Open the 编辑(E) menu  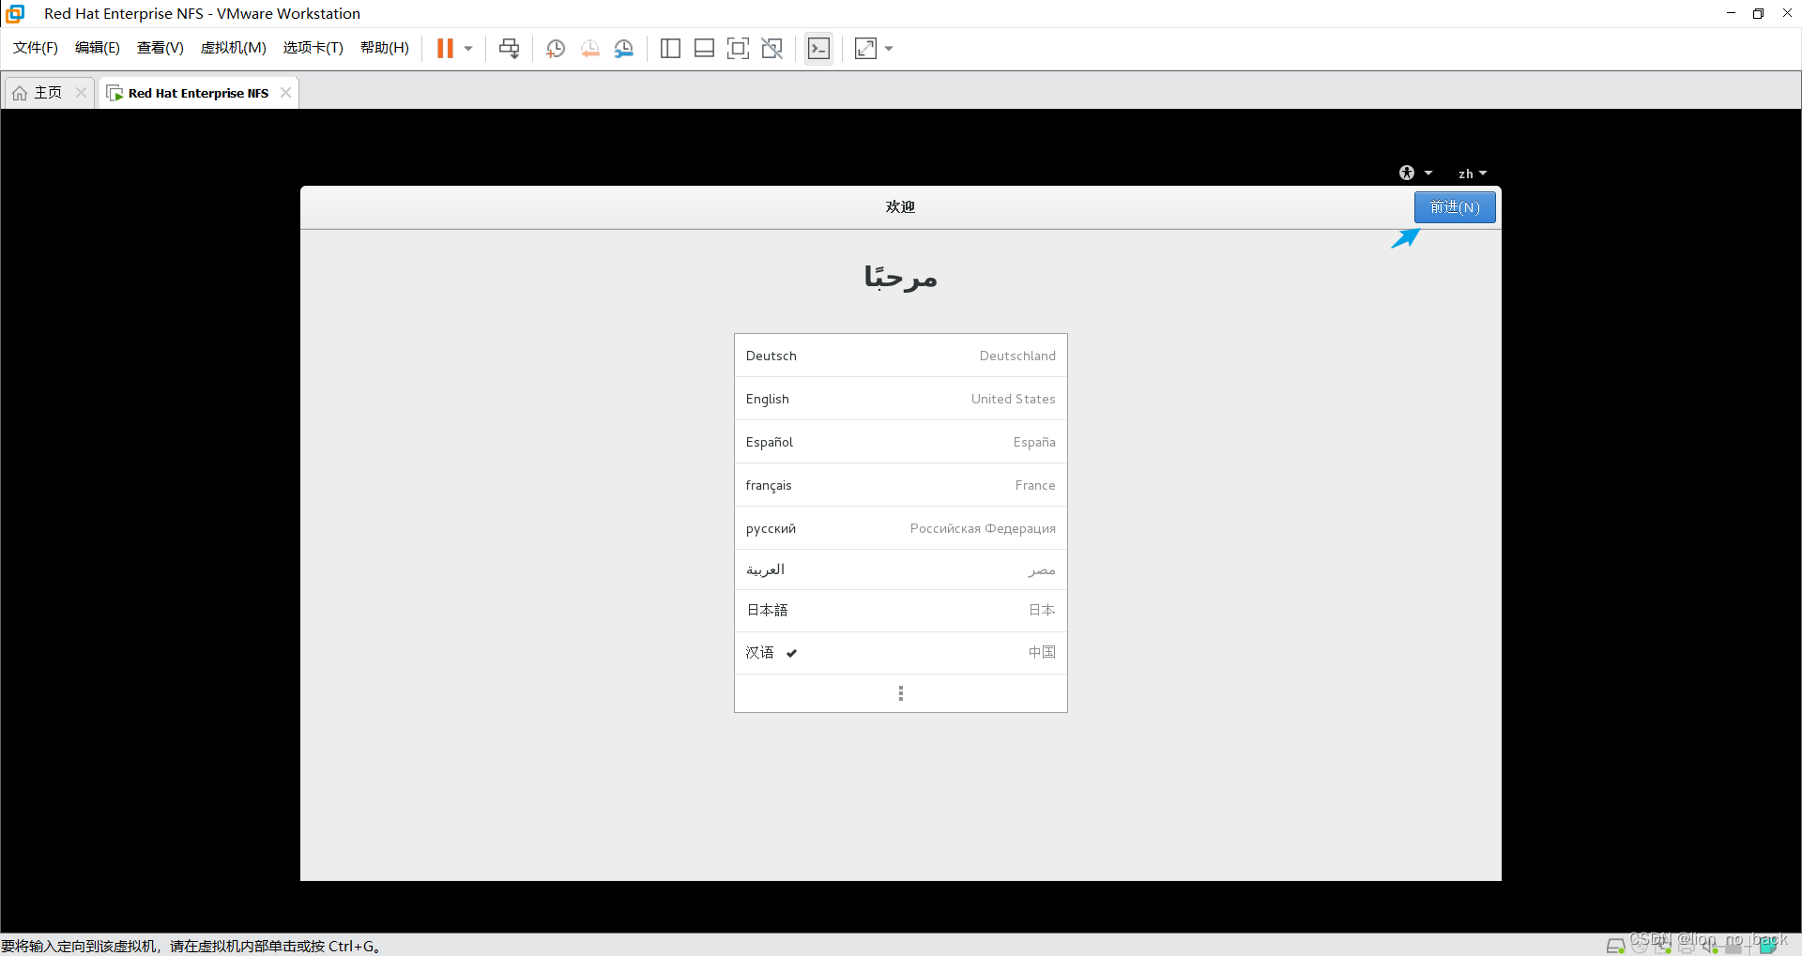click(x=98, y=48)
